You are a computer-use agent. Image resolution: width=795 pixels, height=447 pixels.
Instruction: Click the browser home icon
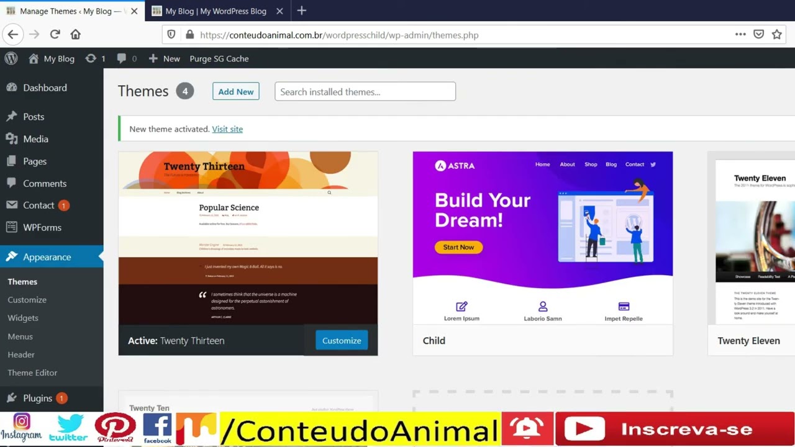[x=75, y=35]
